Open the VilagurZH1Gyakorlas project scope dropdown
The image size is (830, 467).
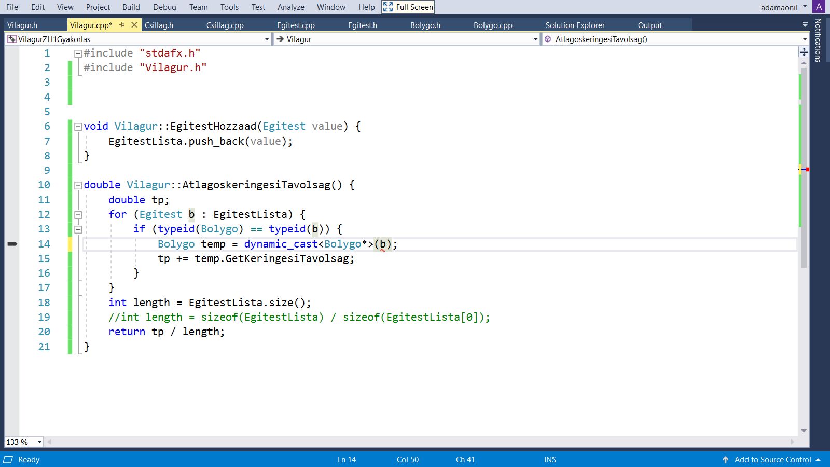267,39
